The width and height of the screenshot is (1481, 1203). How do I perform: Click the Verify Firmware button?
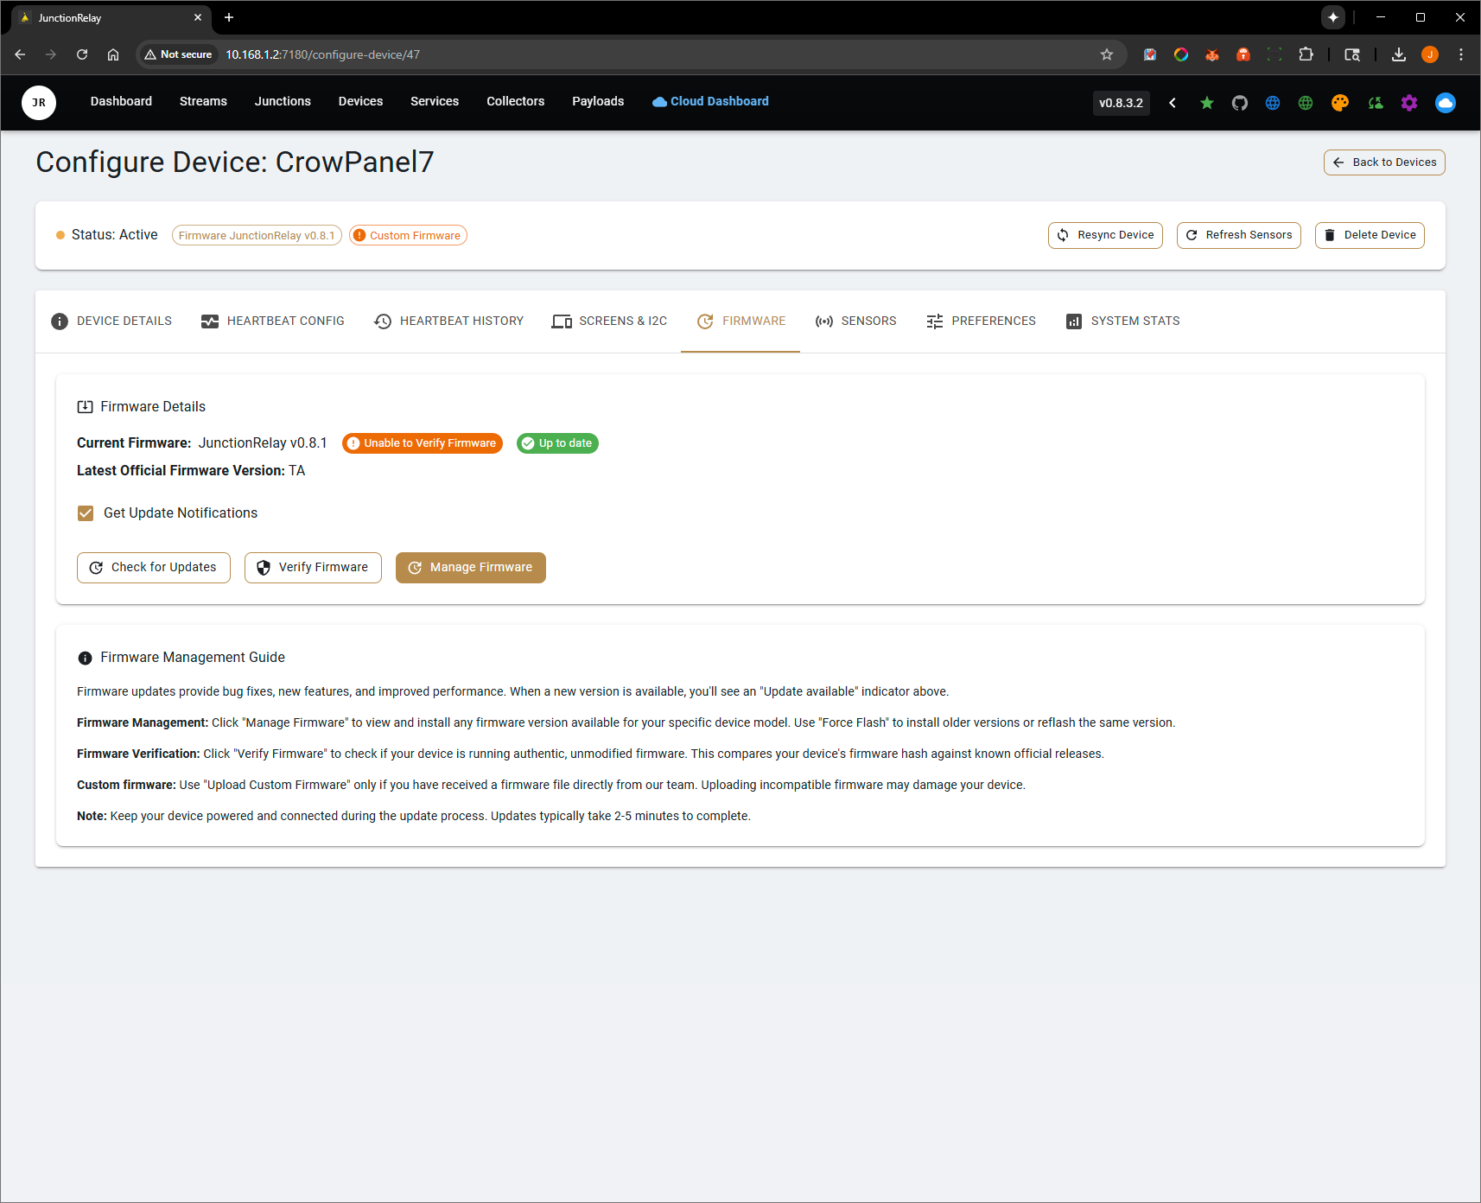(313, 568)
